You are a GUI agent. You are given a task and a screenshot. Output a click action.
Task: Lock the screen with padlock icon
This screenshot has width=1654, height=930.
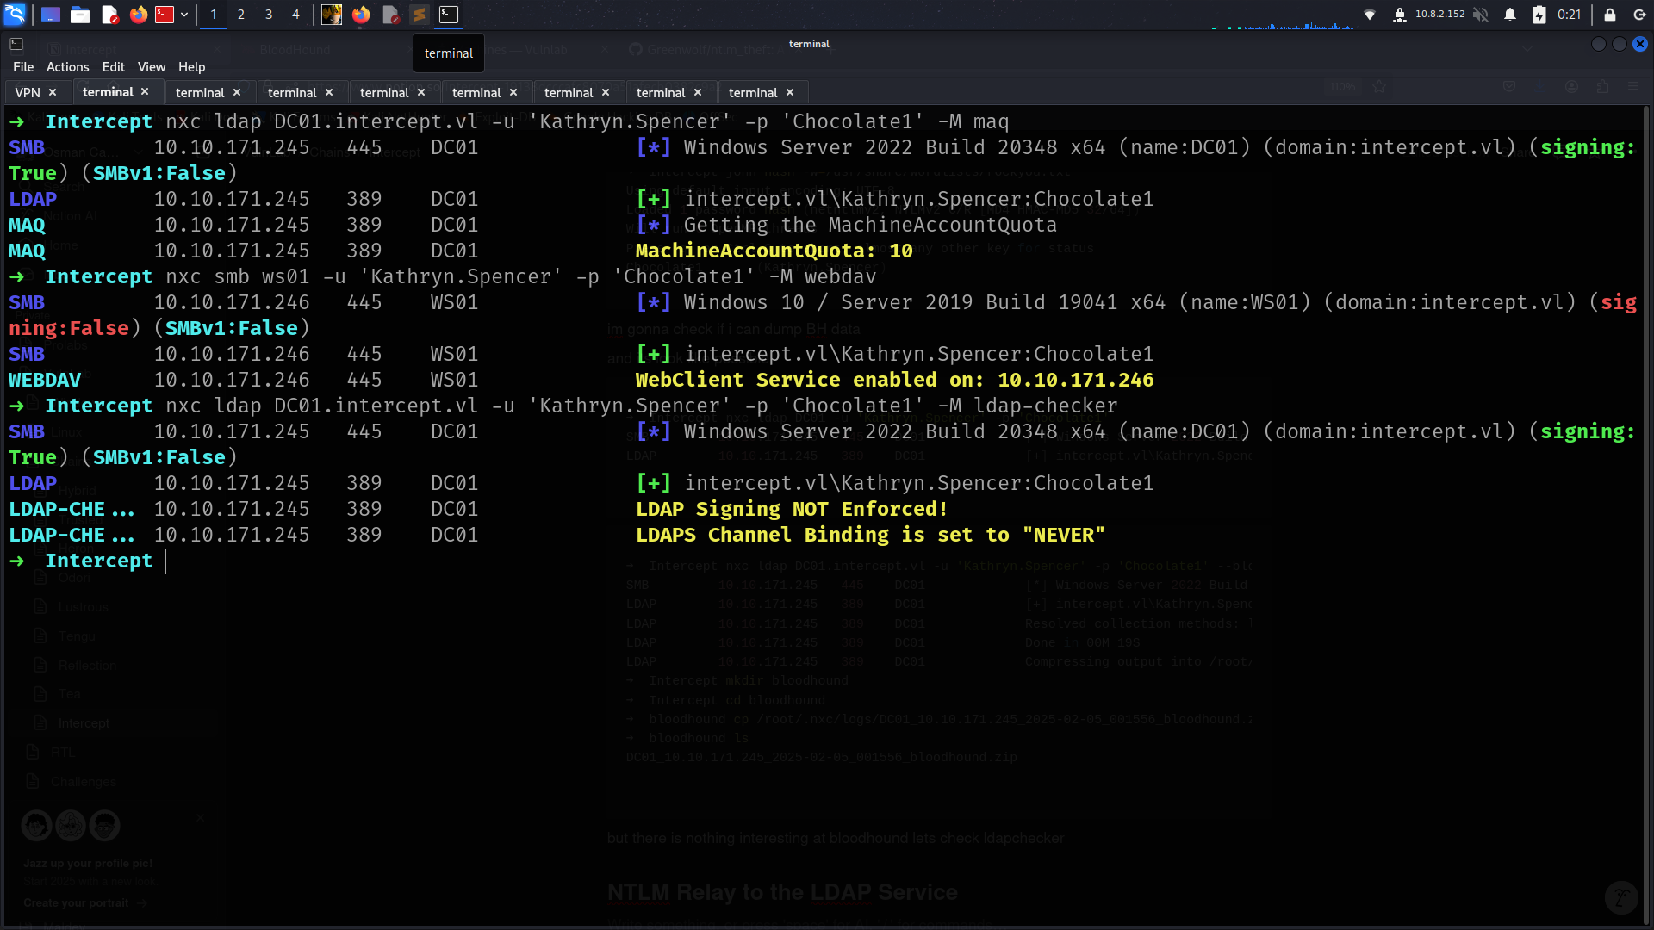(1610, 15)
